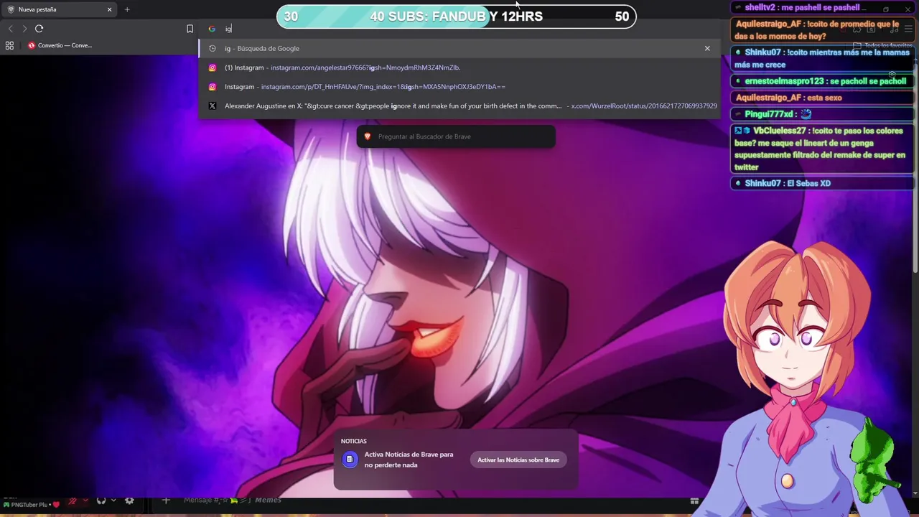The height and width of the screenshot is (517, 919).
Task: Click the Google search engine icon in address bar
Action: (x=212, y=29)
